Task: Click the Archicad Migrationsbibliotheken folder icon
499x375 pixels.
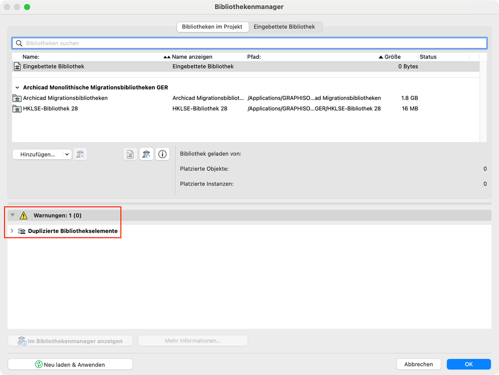Action: [x=17, y=98]
